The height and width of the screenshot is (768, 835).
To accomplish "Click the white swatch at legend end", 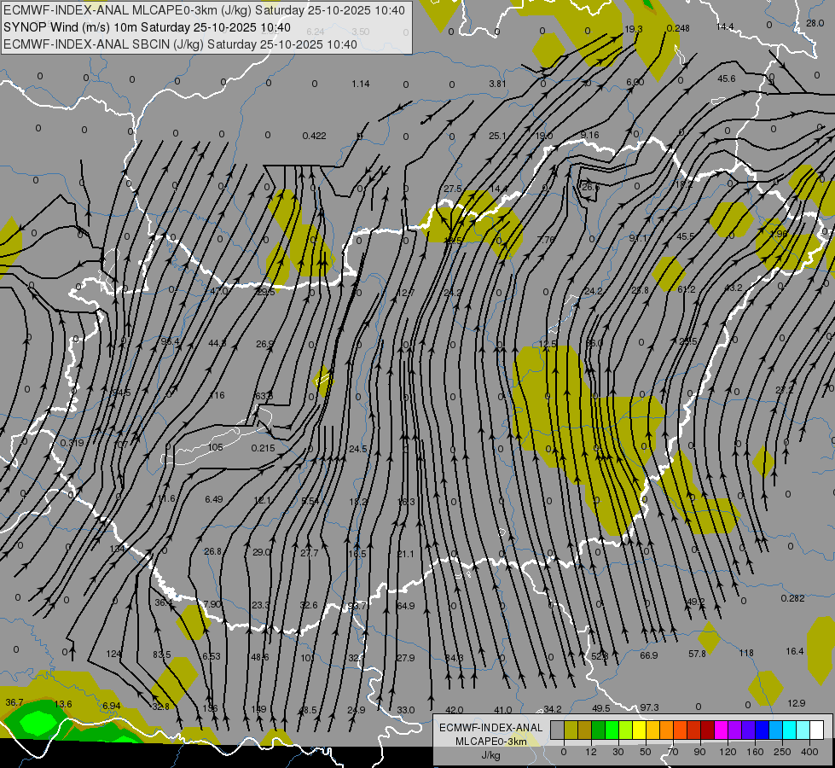I will [817, 730].
